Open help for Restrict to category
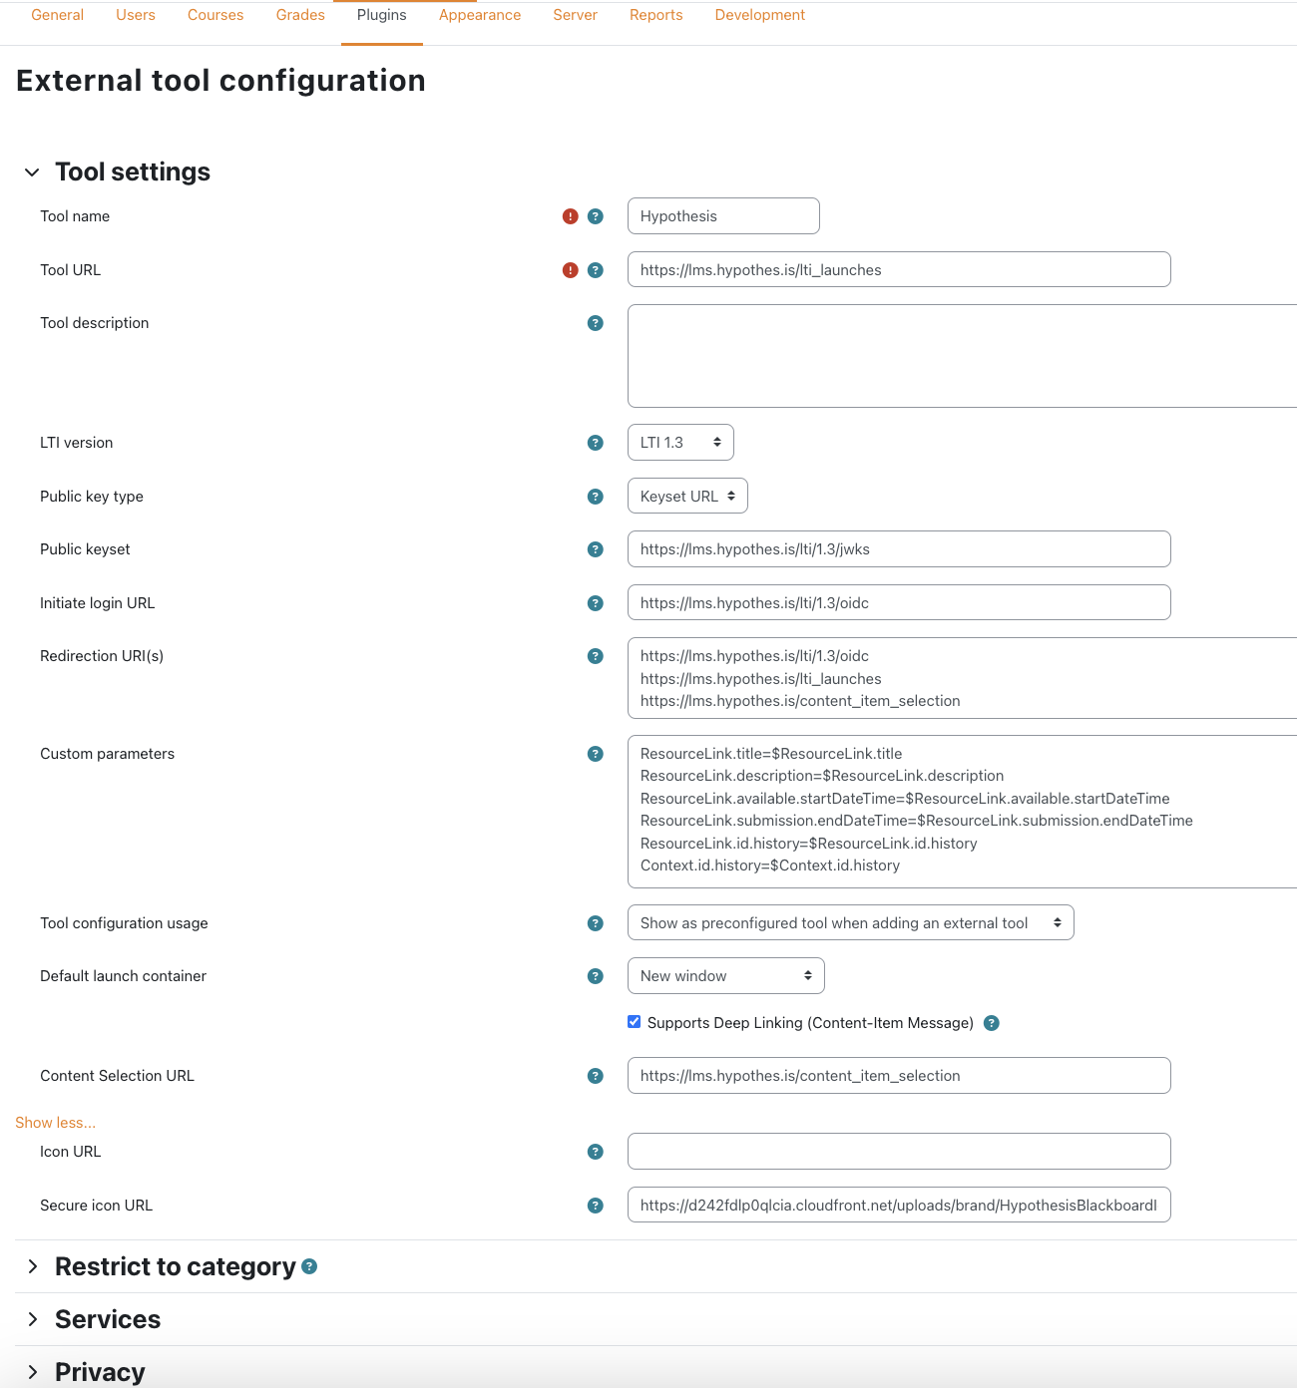 click(309, 1266)
